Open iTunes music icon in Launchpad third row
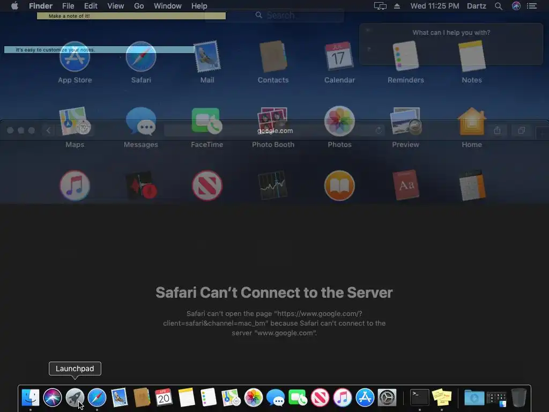The height and width of the screenshot is (412, 549). tap(75, 186)
